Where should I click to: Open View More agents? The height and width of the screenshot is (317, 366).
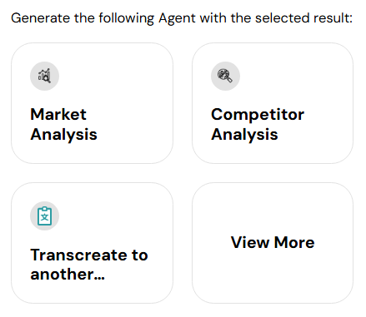tap(273, 243)
